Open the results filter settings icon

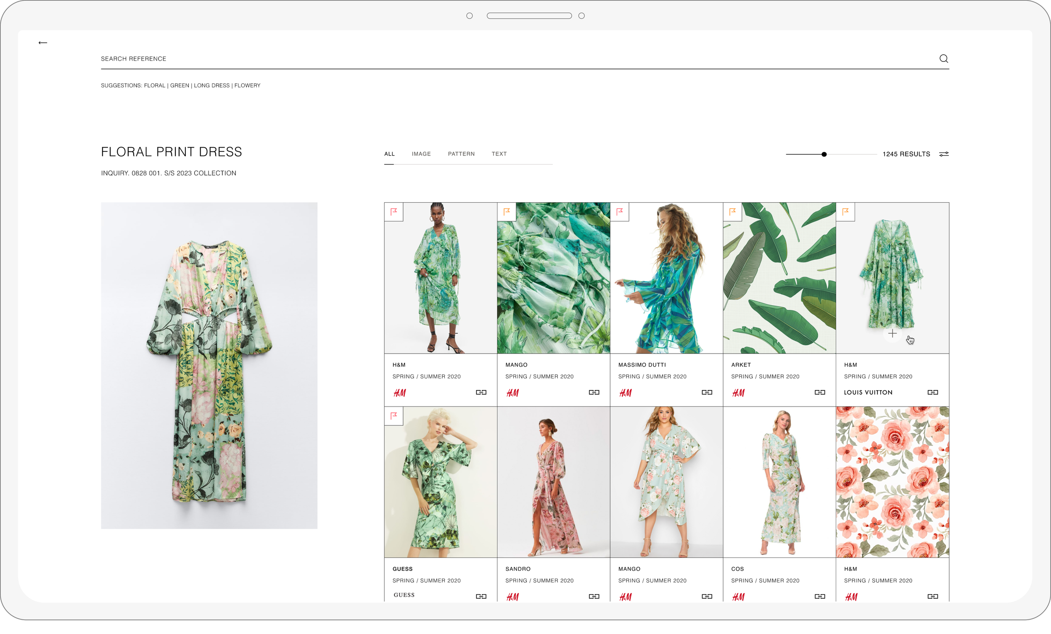click(943, 154)
